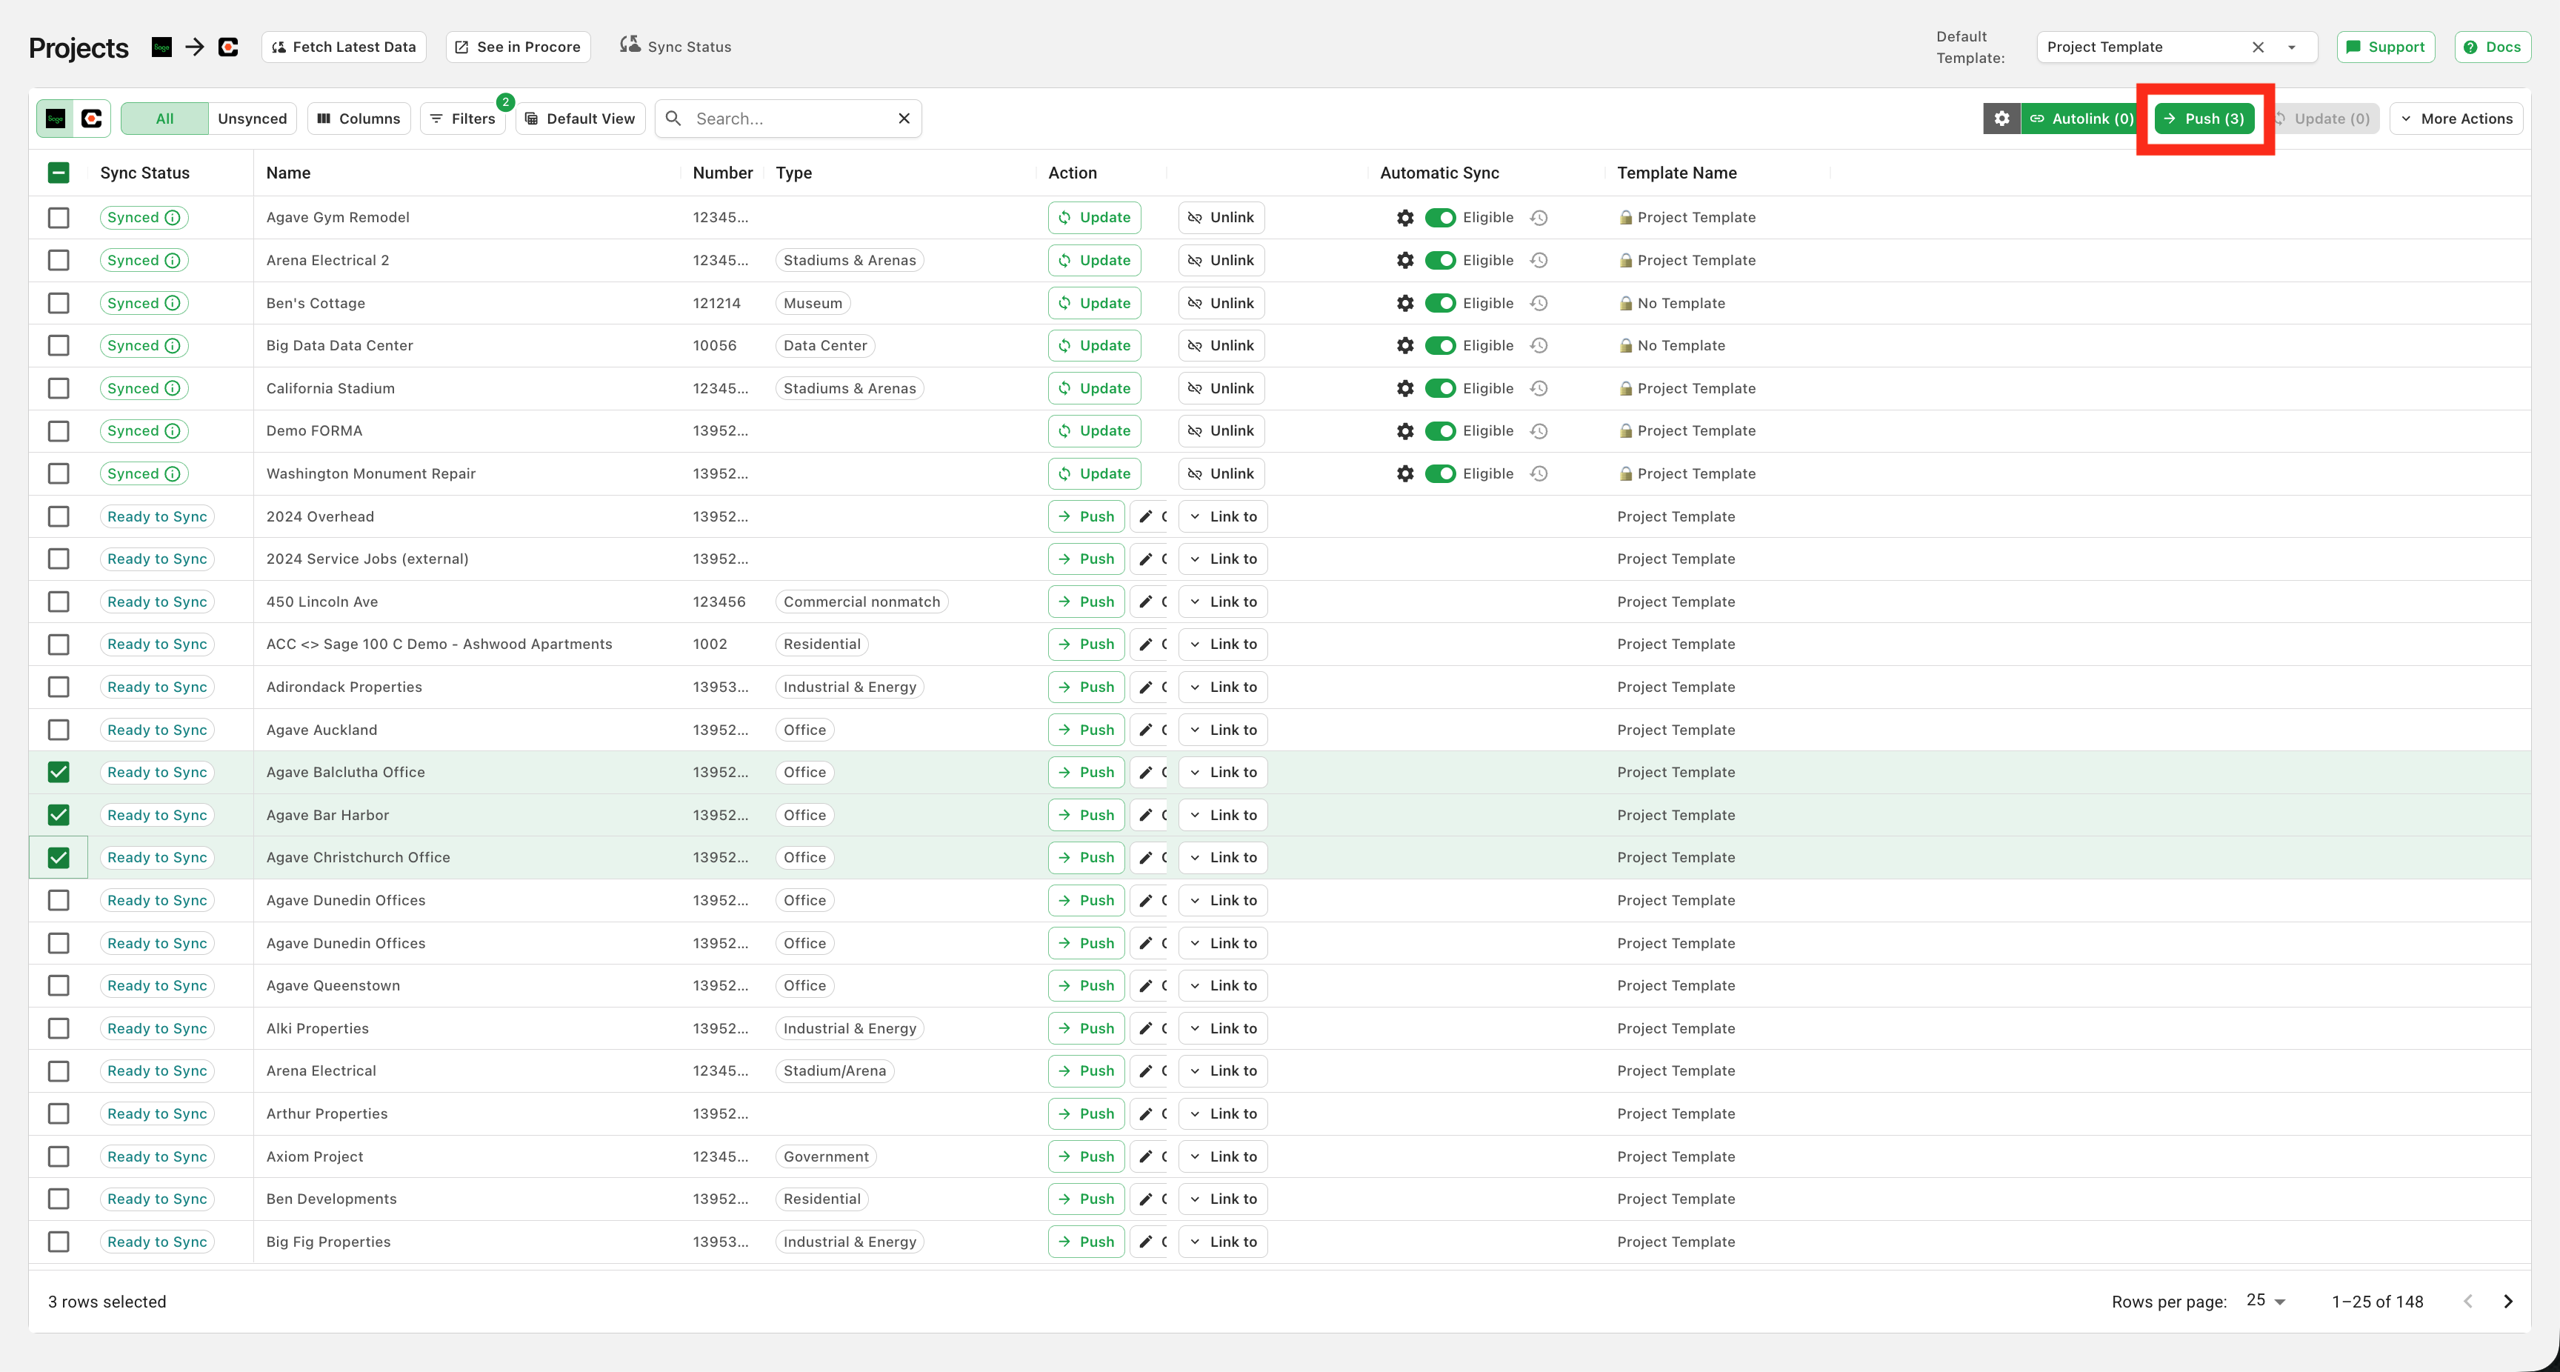Open Link to dropdown for Arena Electrical

tap(1222, 1070)
